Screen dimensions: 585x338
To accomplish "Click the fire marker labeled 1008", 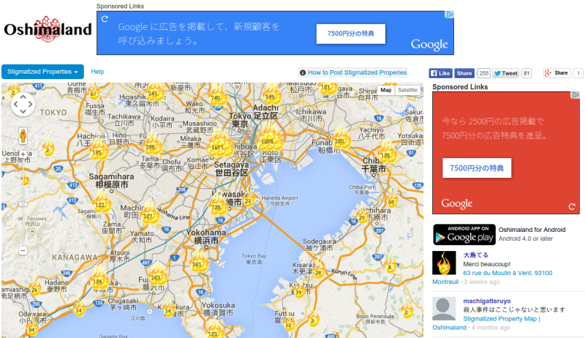I will pyautogui.click(x=268, y=140).
